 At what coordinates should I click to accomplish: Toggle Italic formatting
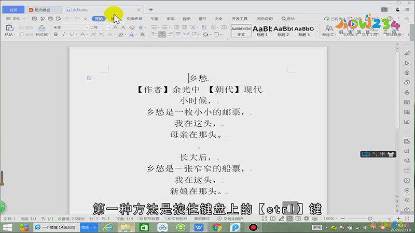[64, 34]
